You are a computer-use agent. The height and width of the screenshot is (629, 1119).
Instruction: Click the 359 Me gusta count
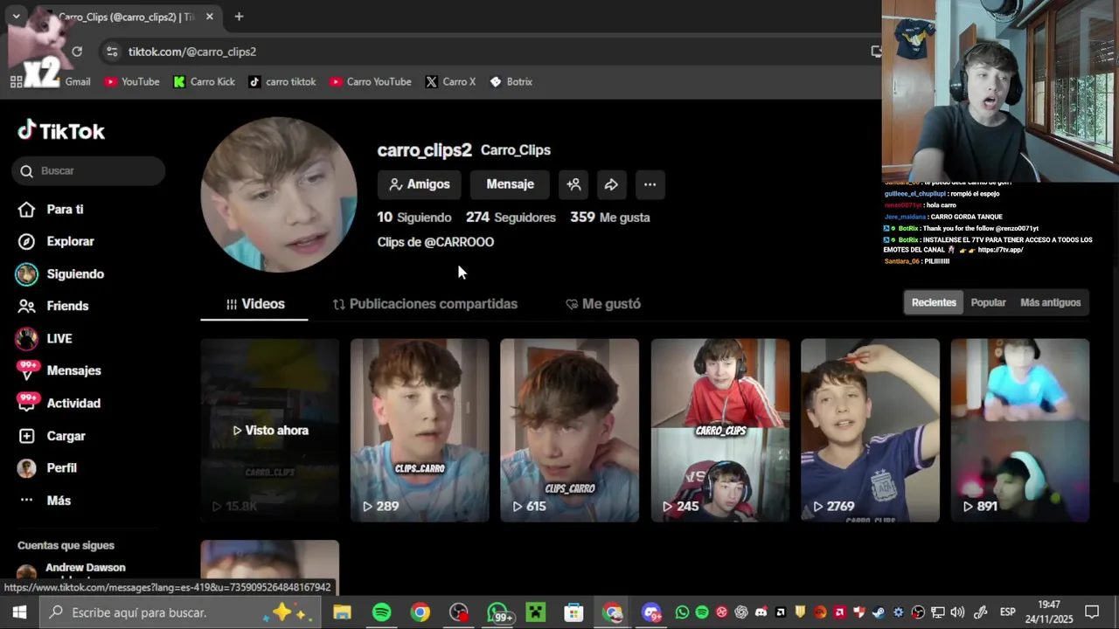(610, 217)
